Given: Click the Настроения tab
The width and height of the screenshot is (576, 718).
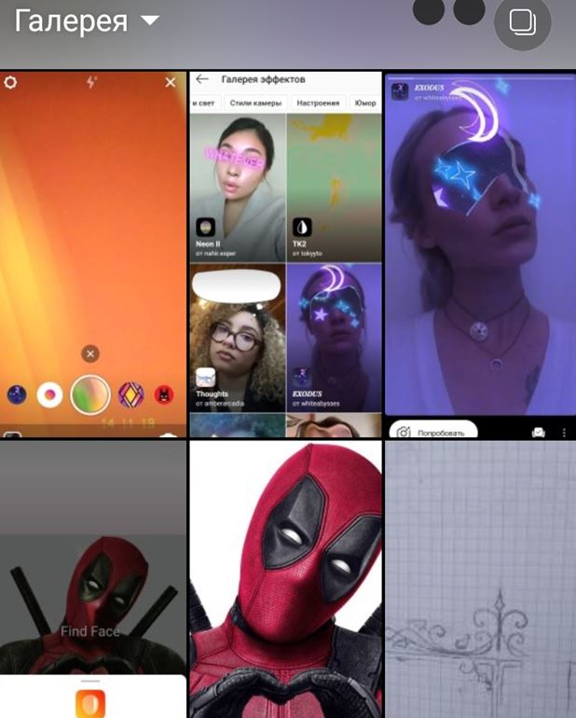Looking at the screenshot, I should 318,103.
